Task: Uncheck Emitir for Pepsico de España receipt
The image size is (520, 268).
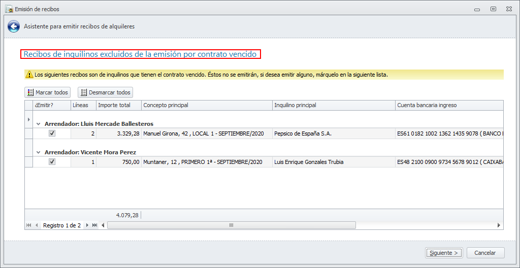Action: (52, 133)
